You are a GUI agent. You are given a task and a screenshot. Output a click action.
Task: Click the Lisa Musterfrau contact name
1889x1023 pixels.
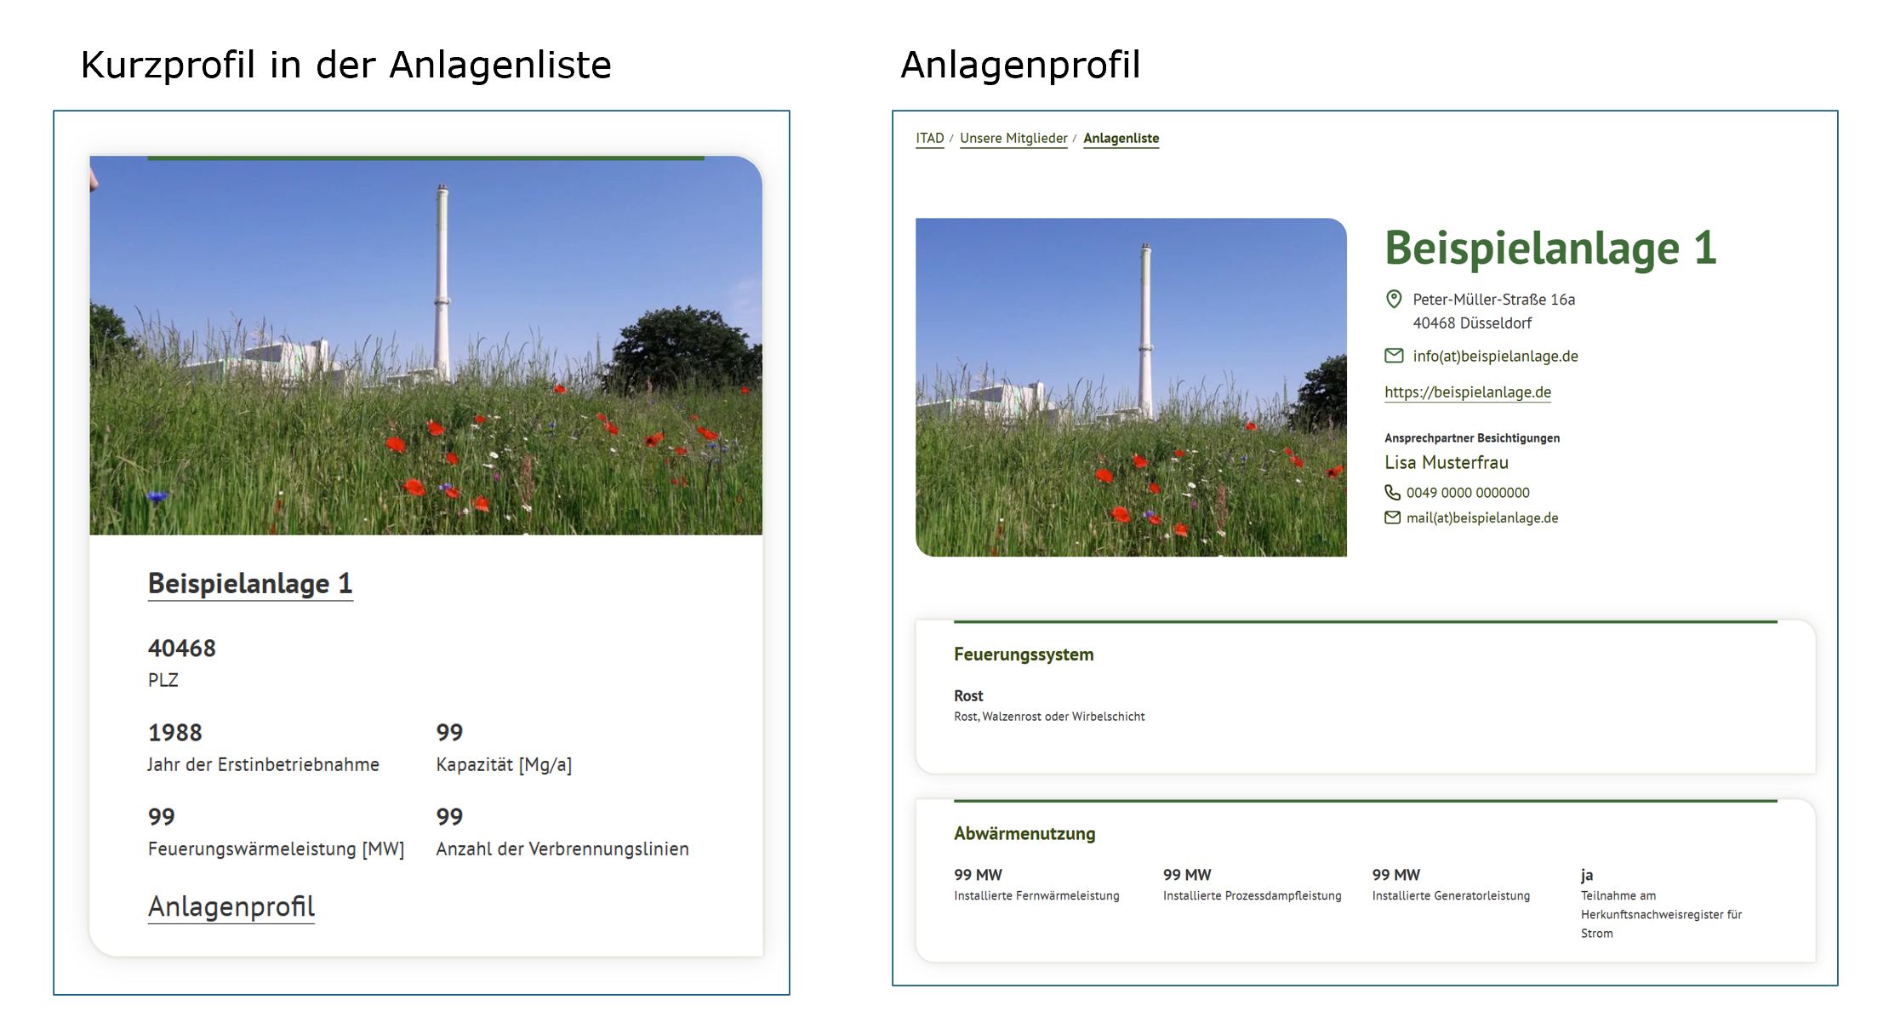1446,462
